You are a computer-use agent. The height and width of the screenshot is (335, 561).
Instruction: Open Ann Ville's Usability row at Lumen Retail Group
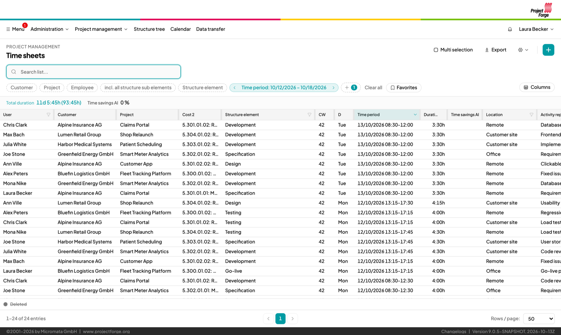point(280,203)
